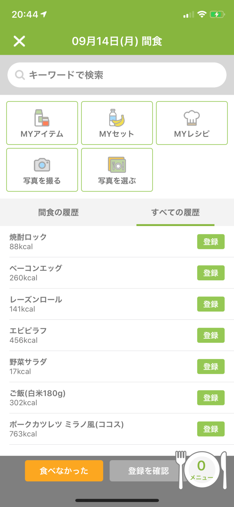Click the キーワードで検索 search field
Screen dimensions: 234x507
point(117,75)
